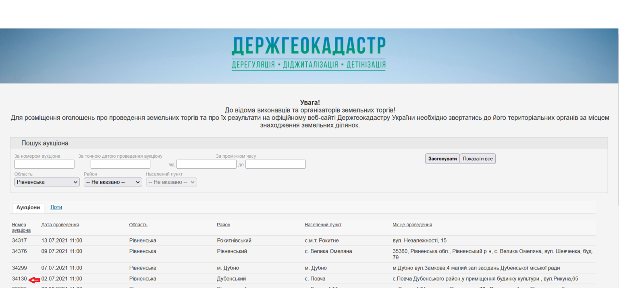Click the 'до' end date field
619x288 pixels.
click(275, 164)
